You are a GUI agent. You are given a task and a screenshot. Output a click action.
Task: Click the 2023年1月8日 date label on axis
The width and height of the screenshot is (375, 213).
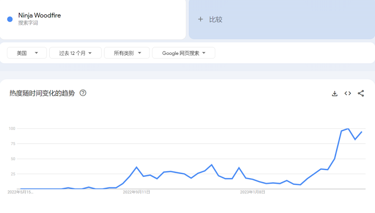[x=253, y=192]
